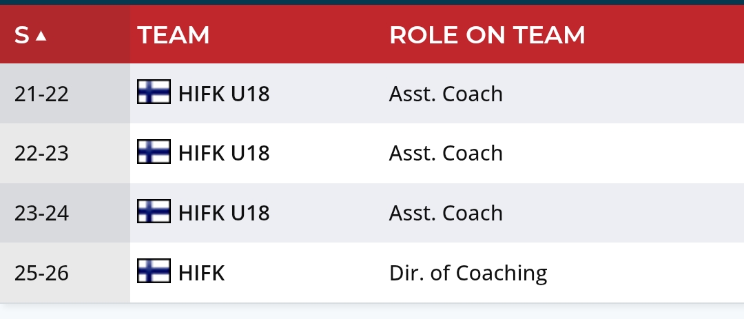Click the sort arrow beside the S header
Viewport: 744px width, 319px height.
pos(41,36)
